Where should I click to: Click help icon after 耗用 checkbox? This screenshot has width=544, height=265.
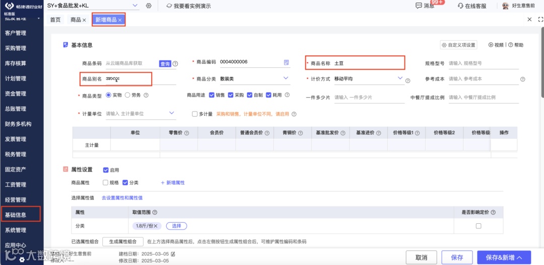[287, 95]
